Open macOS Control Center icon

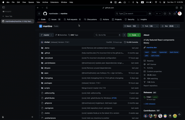[x=164, y=2]
